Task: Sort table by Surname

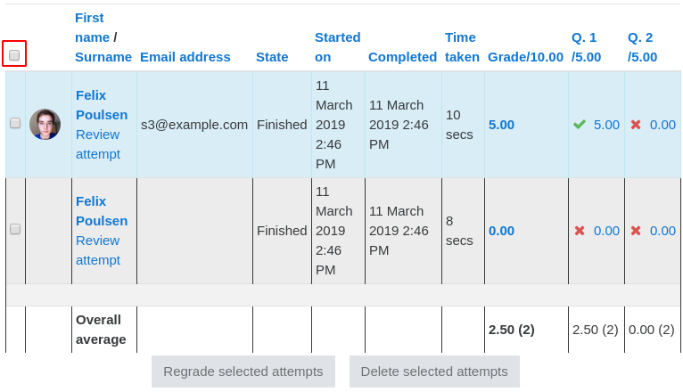Action: [103, 57]
